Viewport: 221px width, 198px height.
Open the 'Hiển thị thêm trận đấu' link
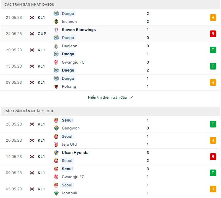(107, 98)
